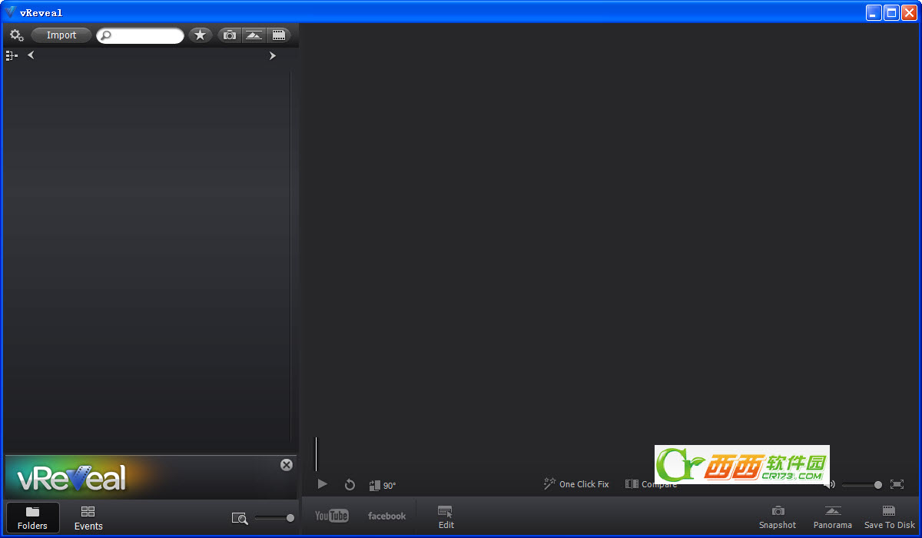Enter fullscreen preview mode

(x=897, y=484)
